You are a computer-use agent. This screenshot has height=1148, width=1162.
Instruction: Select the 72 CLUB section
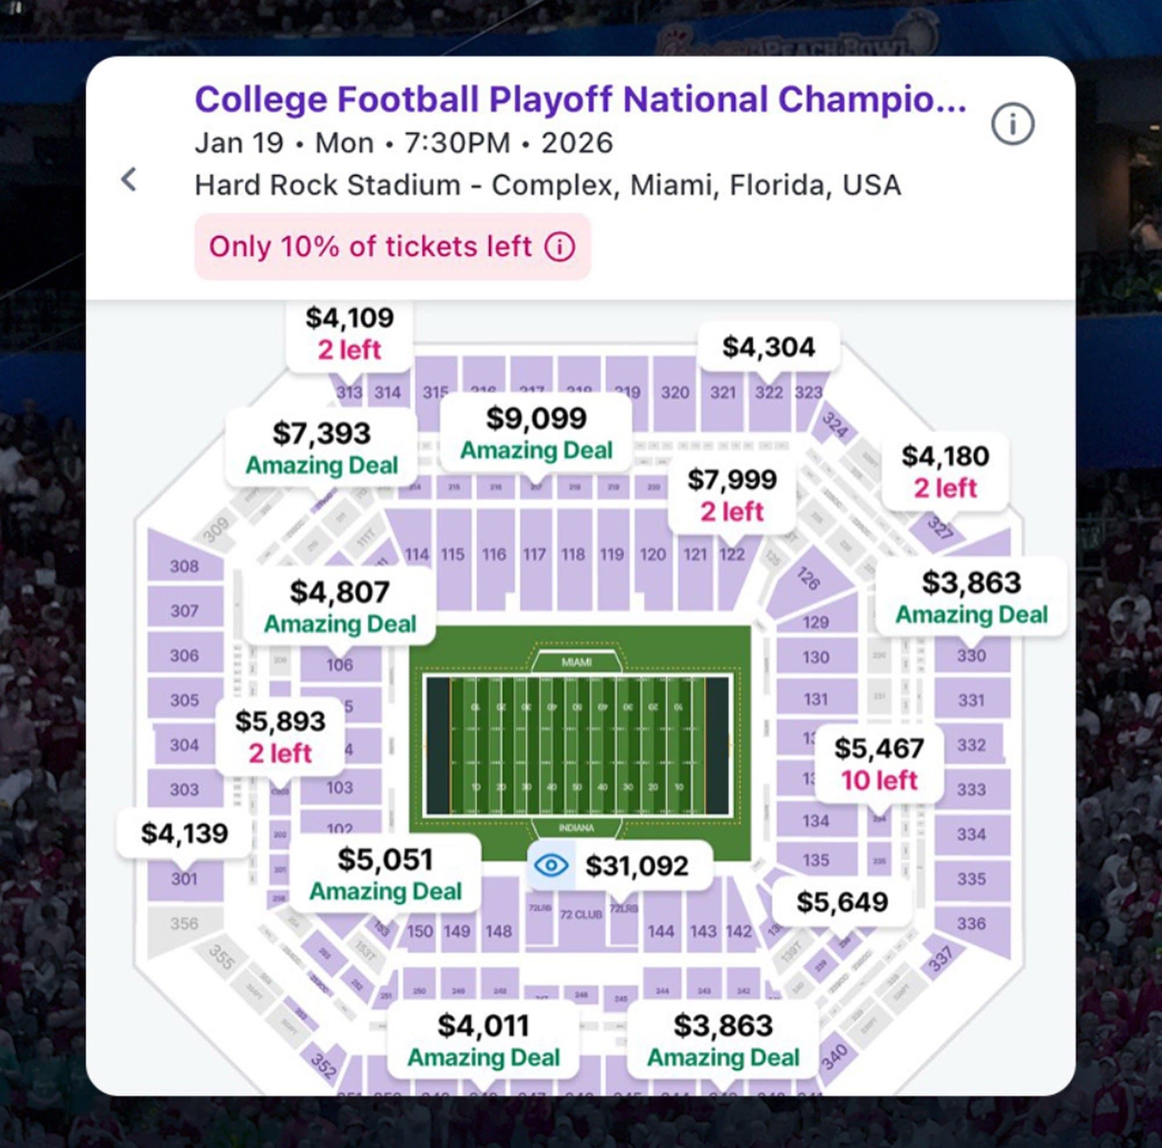pos(580,914)
